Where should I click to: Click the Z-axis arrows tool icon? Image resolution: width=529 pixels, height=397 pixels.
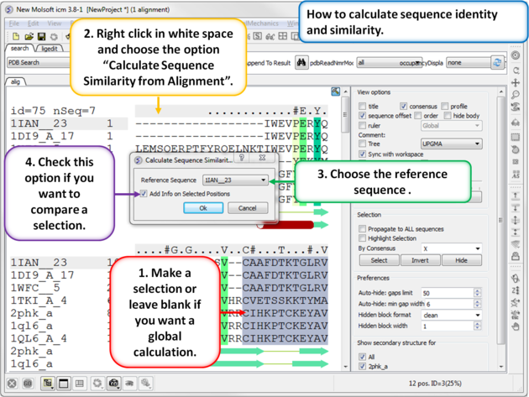(516, 290)
